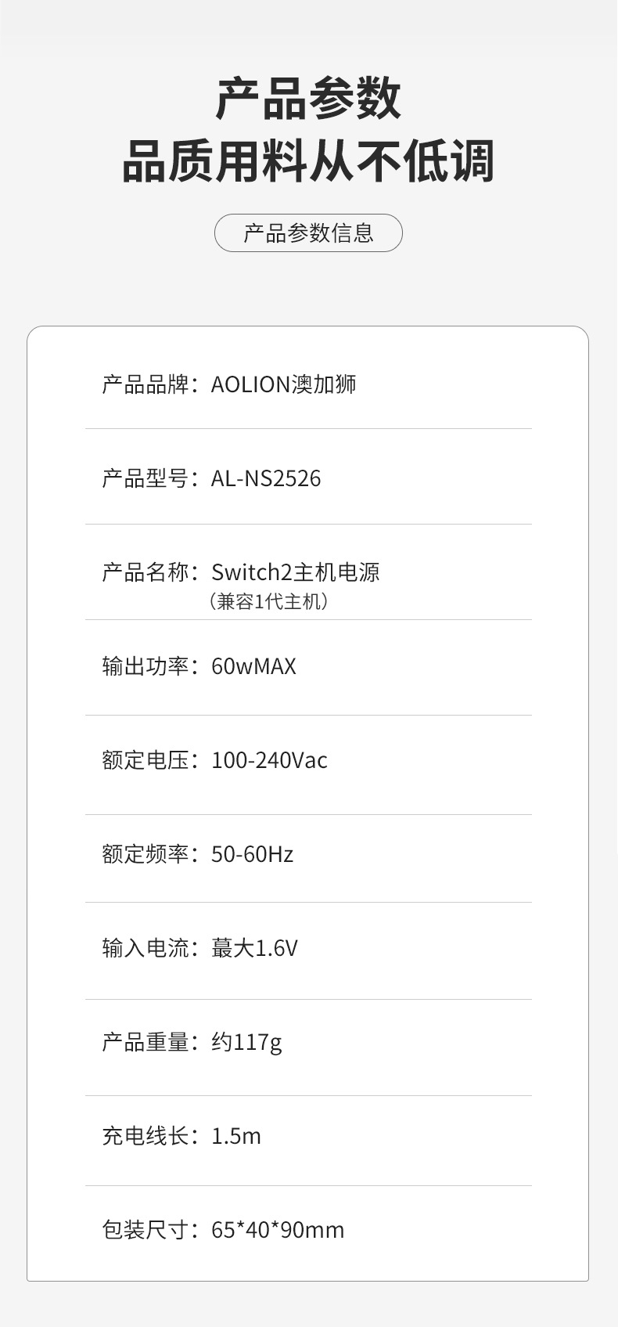Click the 输出功率 label
The height and width of the screenshot is (1327, 618).
146,666
